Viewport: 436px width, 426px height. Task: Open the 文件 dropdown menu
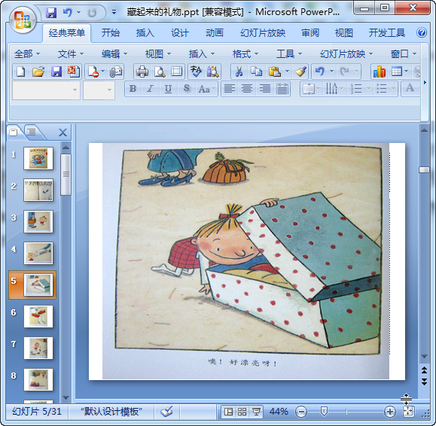point(71,53)
